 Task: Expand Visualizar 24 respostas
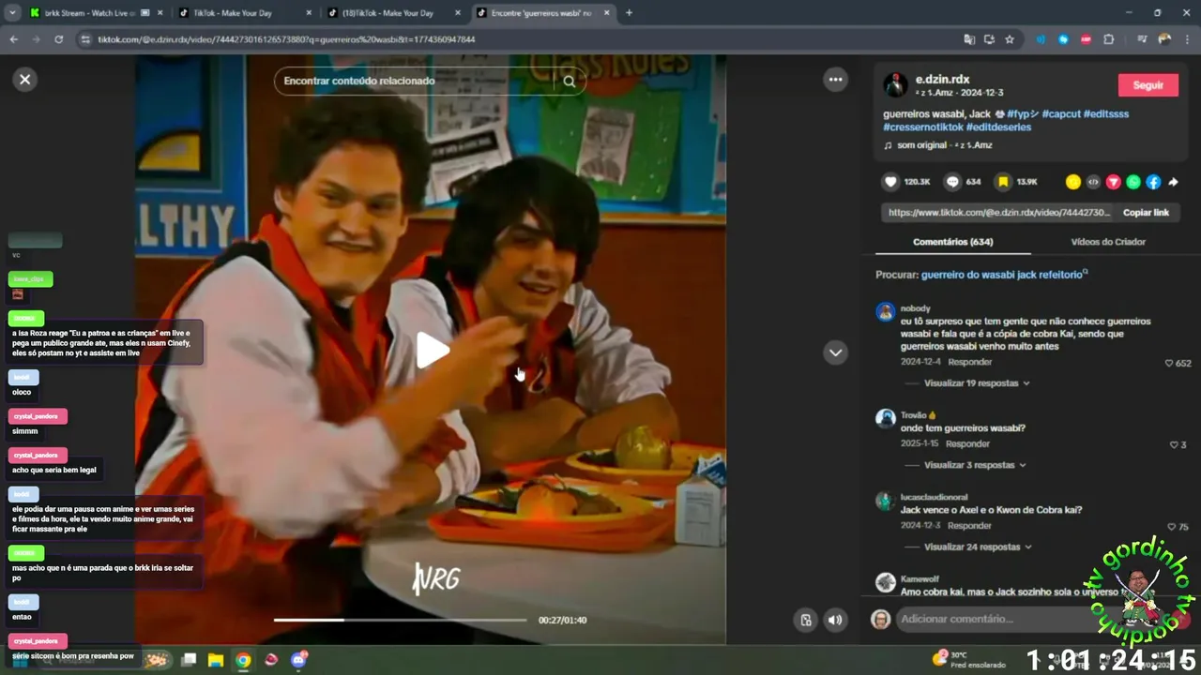pos(977,547)
